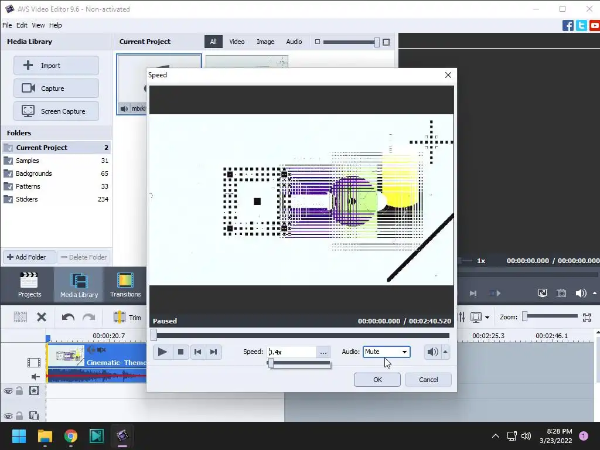The width and height of the screenshot is (600, 450).
Task: Click the Delete X icon in timeline toolbar
Action: click(x=42, y=317)
